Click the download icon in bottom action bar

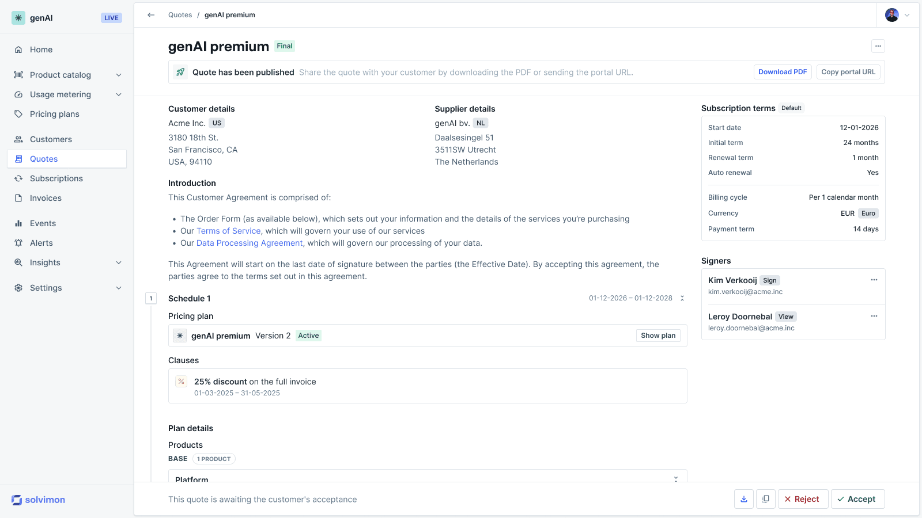pyautogui.click(x=744, y=499)
